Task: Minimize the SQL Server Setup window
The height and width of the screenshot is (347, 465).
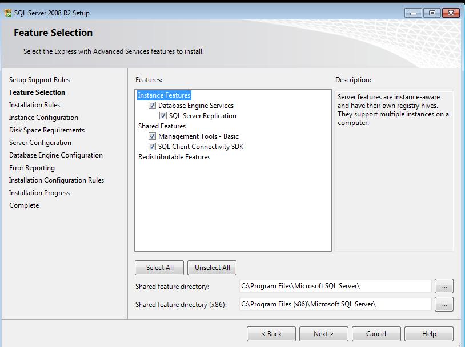Action: [413, 13]
